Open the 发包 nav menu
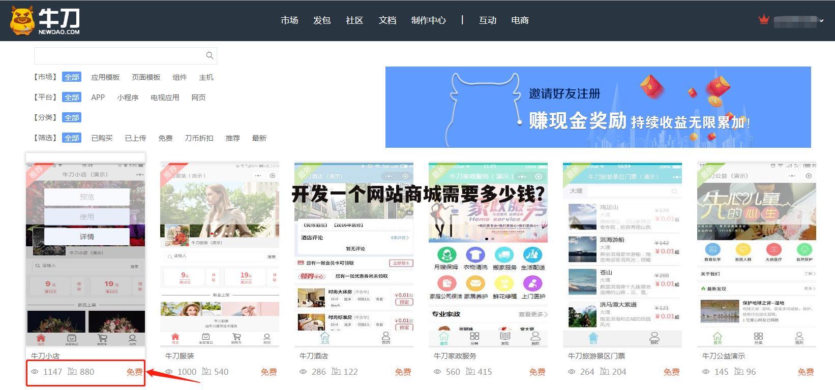 tap(322, 20)
